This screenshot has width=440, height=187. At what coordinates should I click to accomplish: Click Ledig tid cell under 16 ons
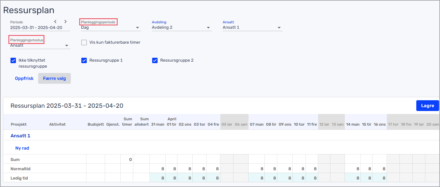380,178
